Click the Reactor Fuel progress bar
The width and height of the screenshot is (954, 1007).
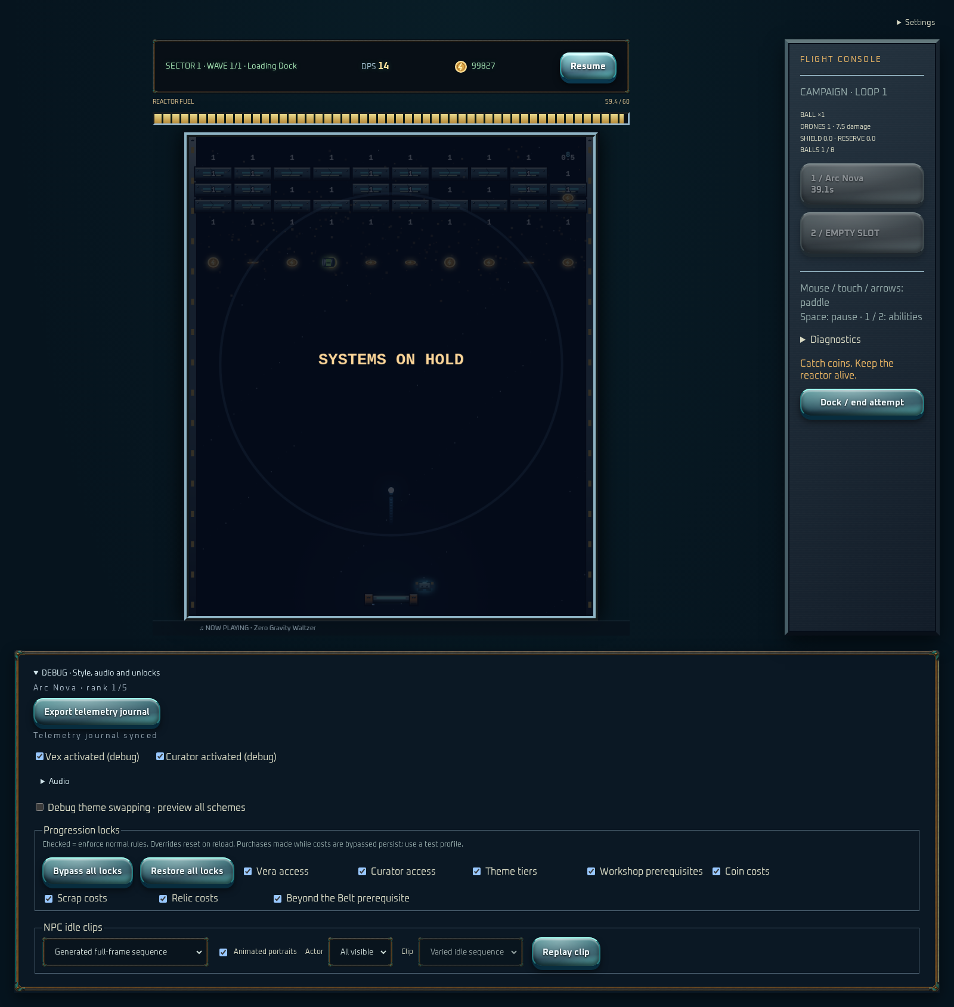tap(391, 119)
